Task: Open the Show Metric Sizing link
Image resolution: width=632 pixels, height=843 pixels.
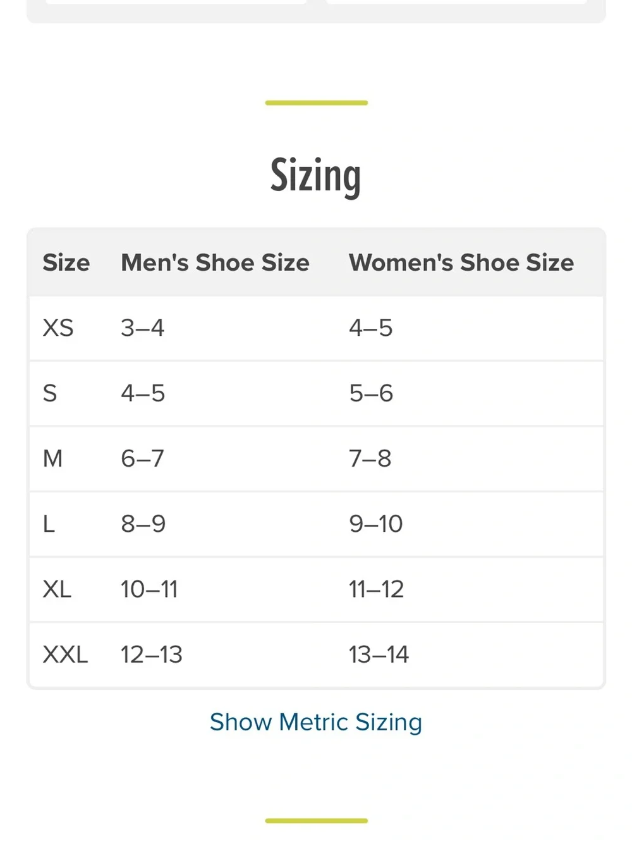Action: tap(316, 722)
